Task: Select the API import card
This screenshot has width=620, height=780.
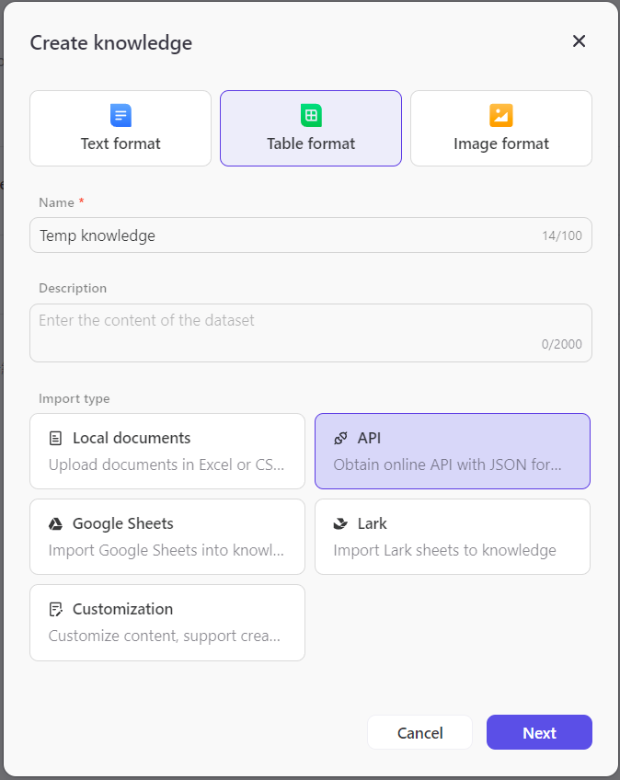Action: click(x=452, y=451)
